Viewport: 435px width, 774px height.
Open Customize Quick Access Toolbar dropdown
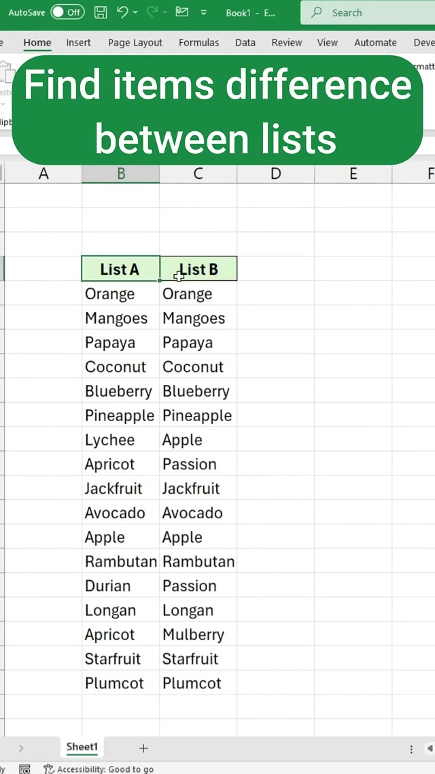tap(204, 12)
